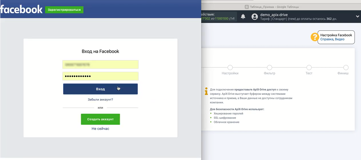361x160 pixels.
Task: Select the Финиш step circle
Action: 346,68
